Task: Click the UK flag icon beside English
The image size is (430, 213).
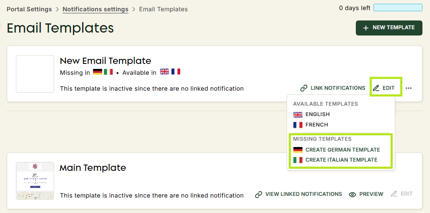Action: tap(298, 114)
